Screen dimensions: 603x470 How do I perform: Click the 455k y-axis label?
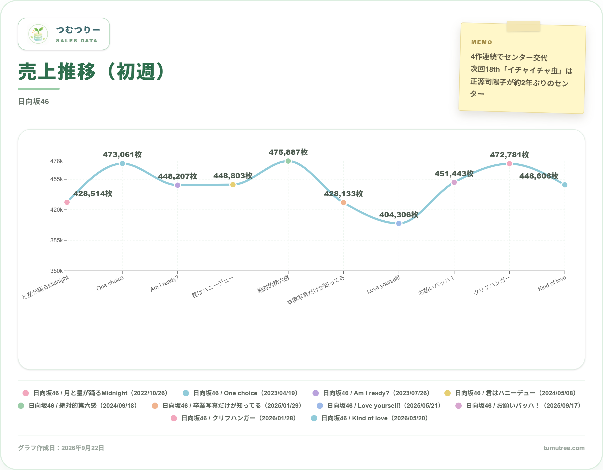pos(56,179)
